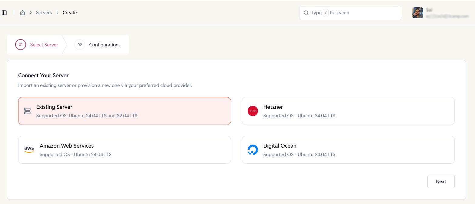Switch to the Configurations step
This screenshot has width=475, height=204.
tap(104, 45)
